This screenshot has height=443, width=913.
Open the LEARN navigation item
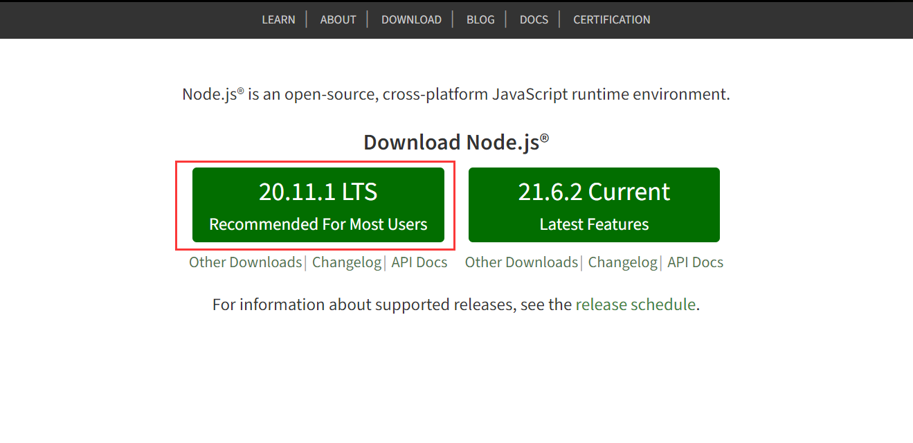point(278,19)
